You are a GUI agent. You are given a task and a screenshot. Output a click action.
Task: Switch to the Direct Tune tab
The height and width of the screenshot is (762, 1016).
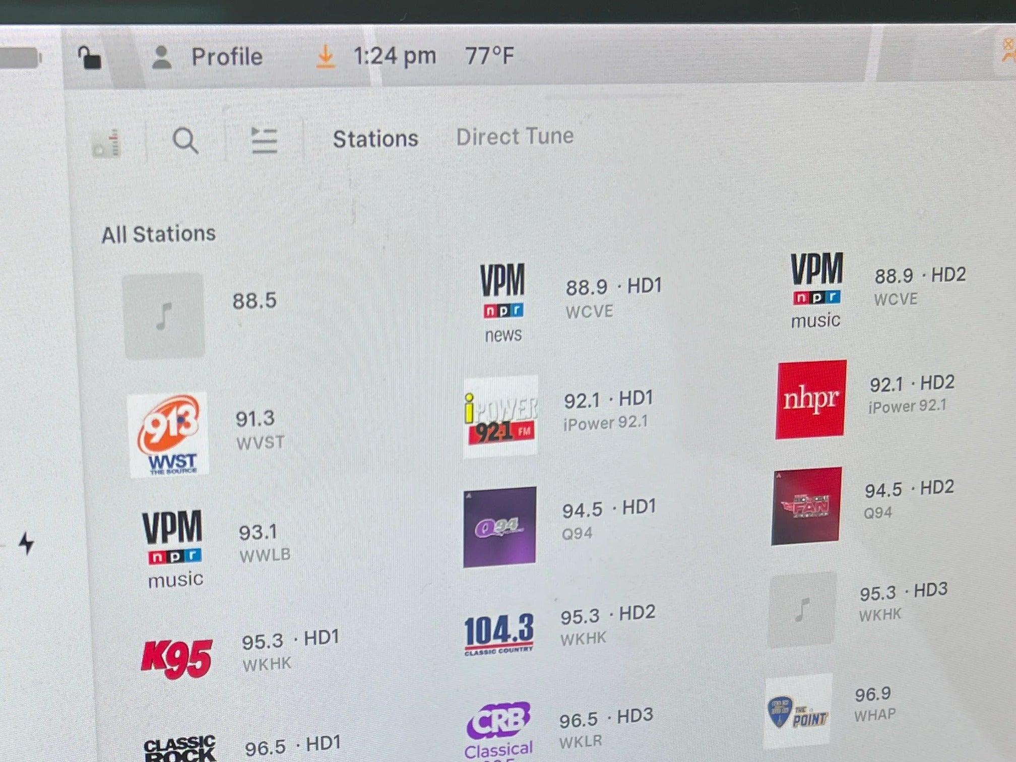point(515,137)
